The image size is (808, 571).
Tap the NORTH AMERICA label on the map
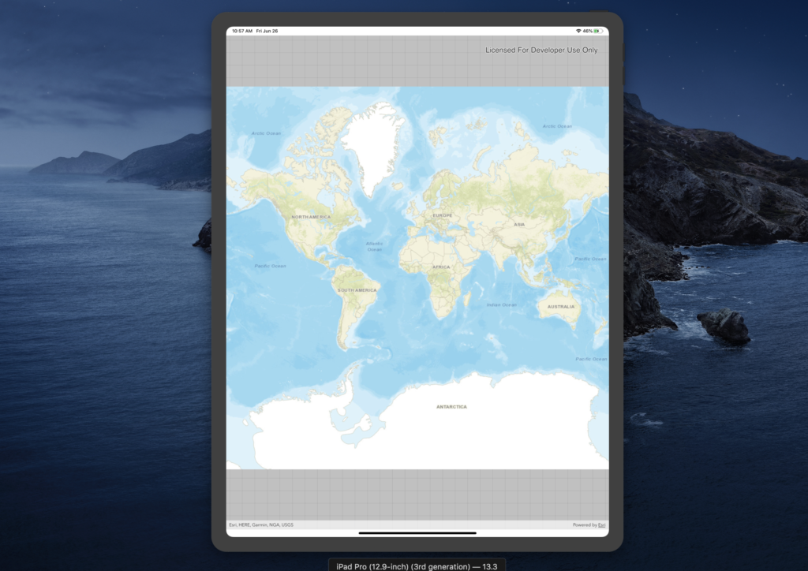(x=311, y=217)
